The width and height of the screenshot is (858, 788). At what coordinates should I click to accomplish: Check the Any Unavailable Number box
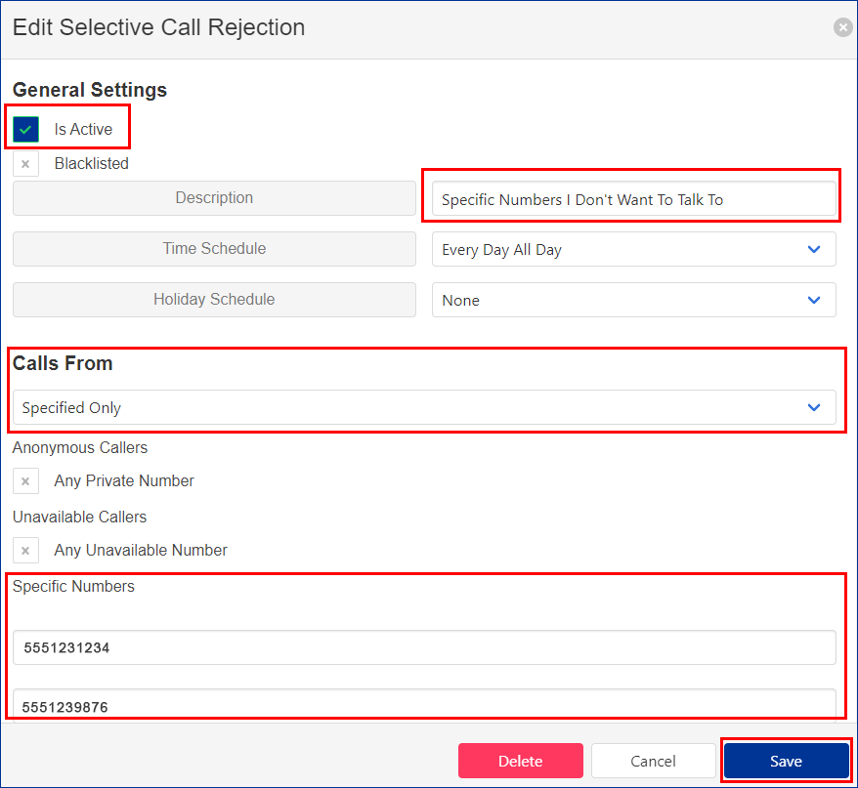coord(26,551)
